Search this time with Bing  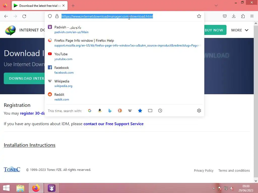pos(110,111)
